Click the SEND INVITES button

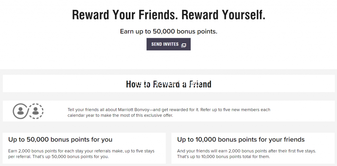coord(168,44)
